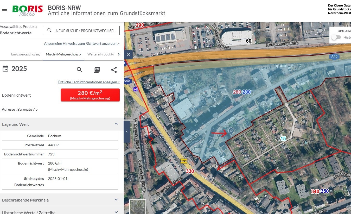The height and width of the screenshot is (214, 351).
Task: Select the Weitere Produkte tab
Action: 100,54
